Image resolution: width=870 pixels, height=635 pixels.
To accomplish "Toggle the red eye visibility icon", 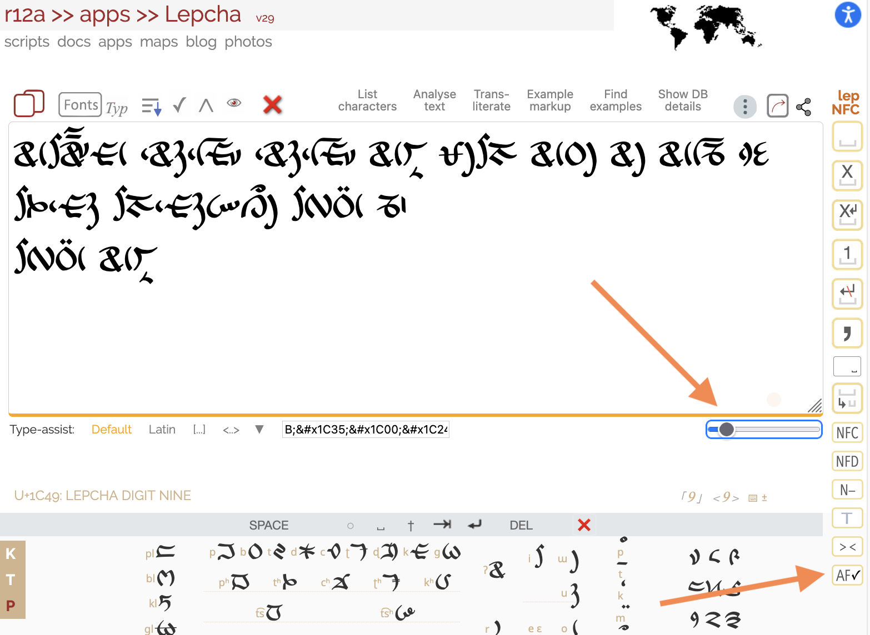I will coord(234,103).
